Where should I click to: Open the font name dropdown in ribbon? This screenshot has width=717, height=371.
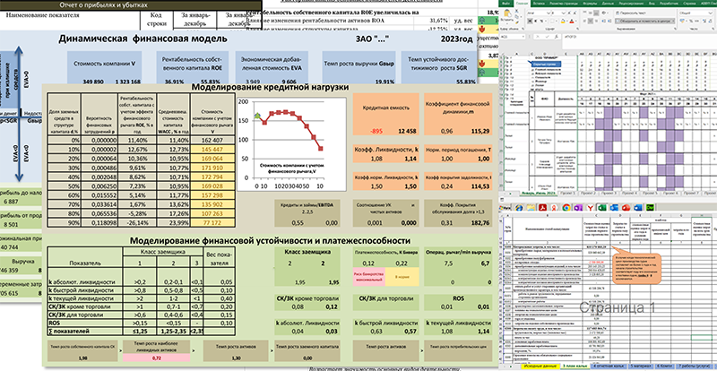coord(549,13)
